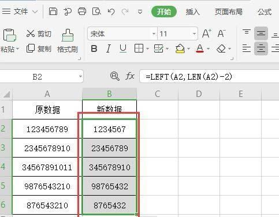The height and width of the screenshot is (217, 279).
Task: Expand the 粘贴 dropdown arrow
Action: (x=17, y=49)
